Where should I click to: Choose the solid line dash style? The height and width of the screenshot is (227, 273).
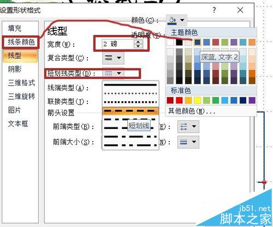coord(130,85)
